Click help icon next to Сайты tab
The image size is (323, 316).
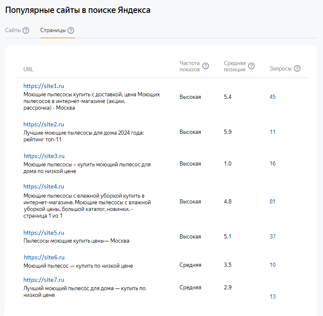click(26, 30)
